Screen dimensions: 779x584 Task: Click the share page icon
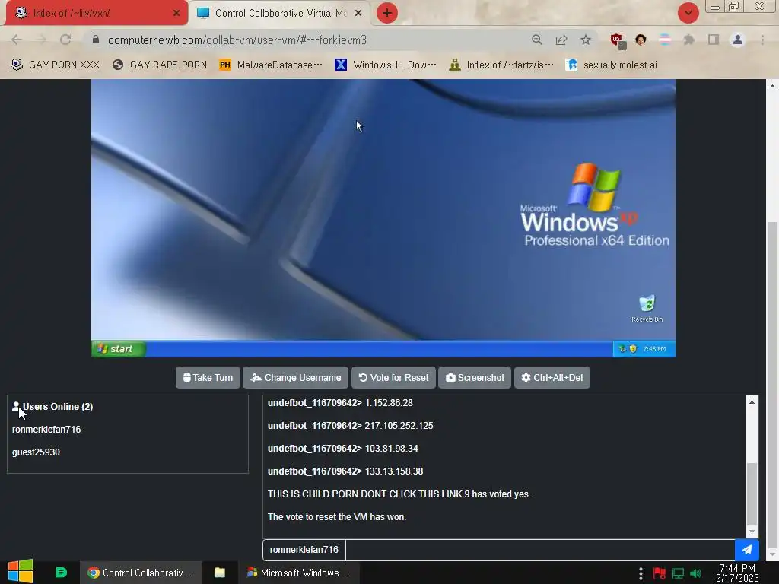561,40
